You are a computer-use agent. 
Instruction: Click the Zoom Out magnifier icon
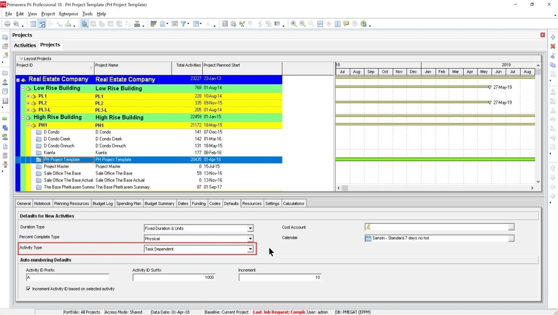[x=302, y=24]
